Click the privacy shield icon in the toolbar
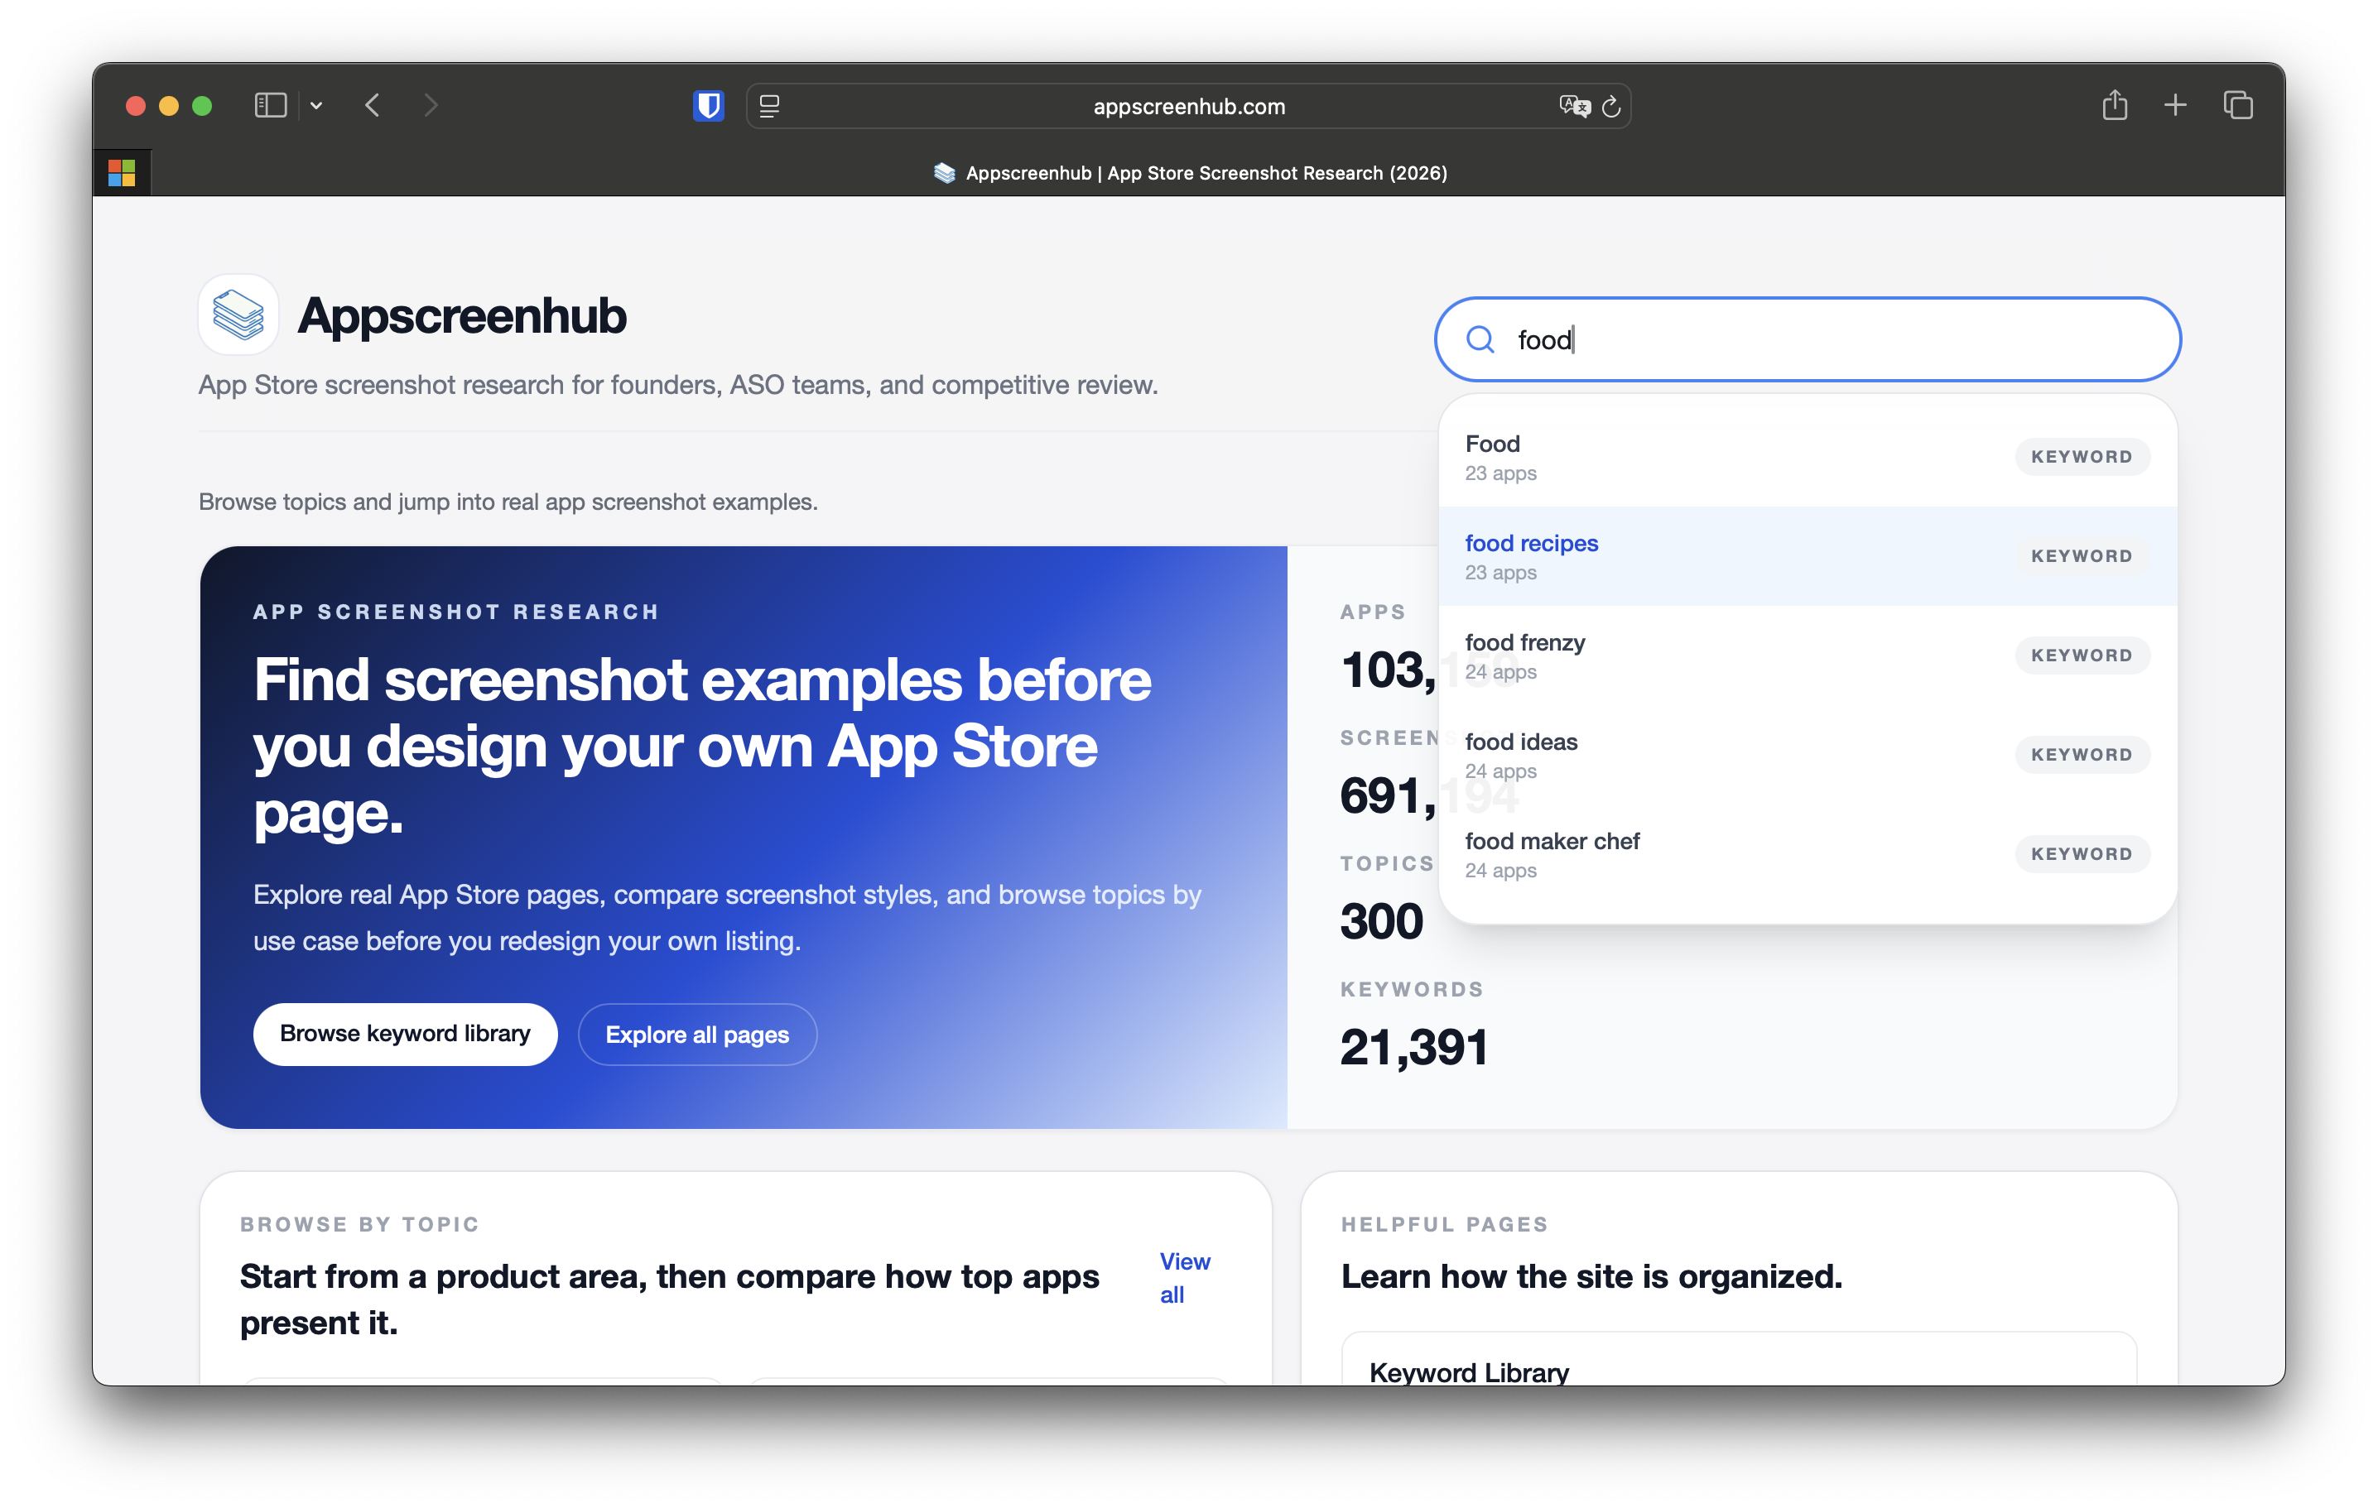 point(708,106)
